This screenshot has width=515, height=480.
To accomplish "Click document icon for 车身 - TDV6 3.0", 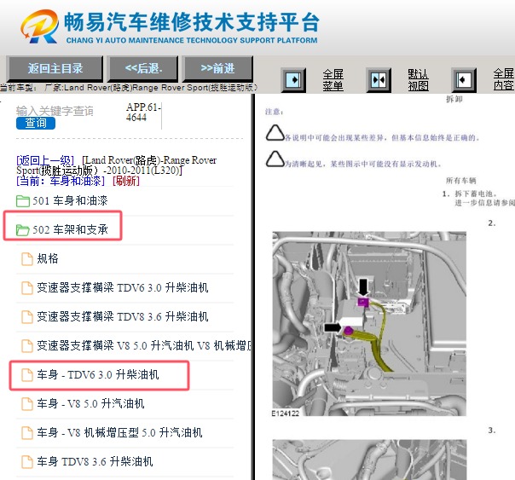I will [x=27, y=374].
